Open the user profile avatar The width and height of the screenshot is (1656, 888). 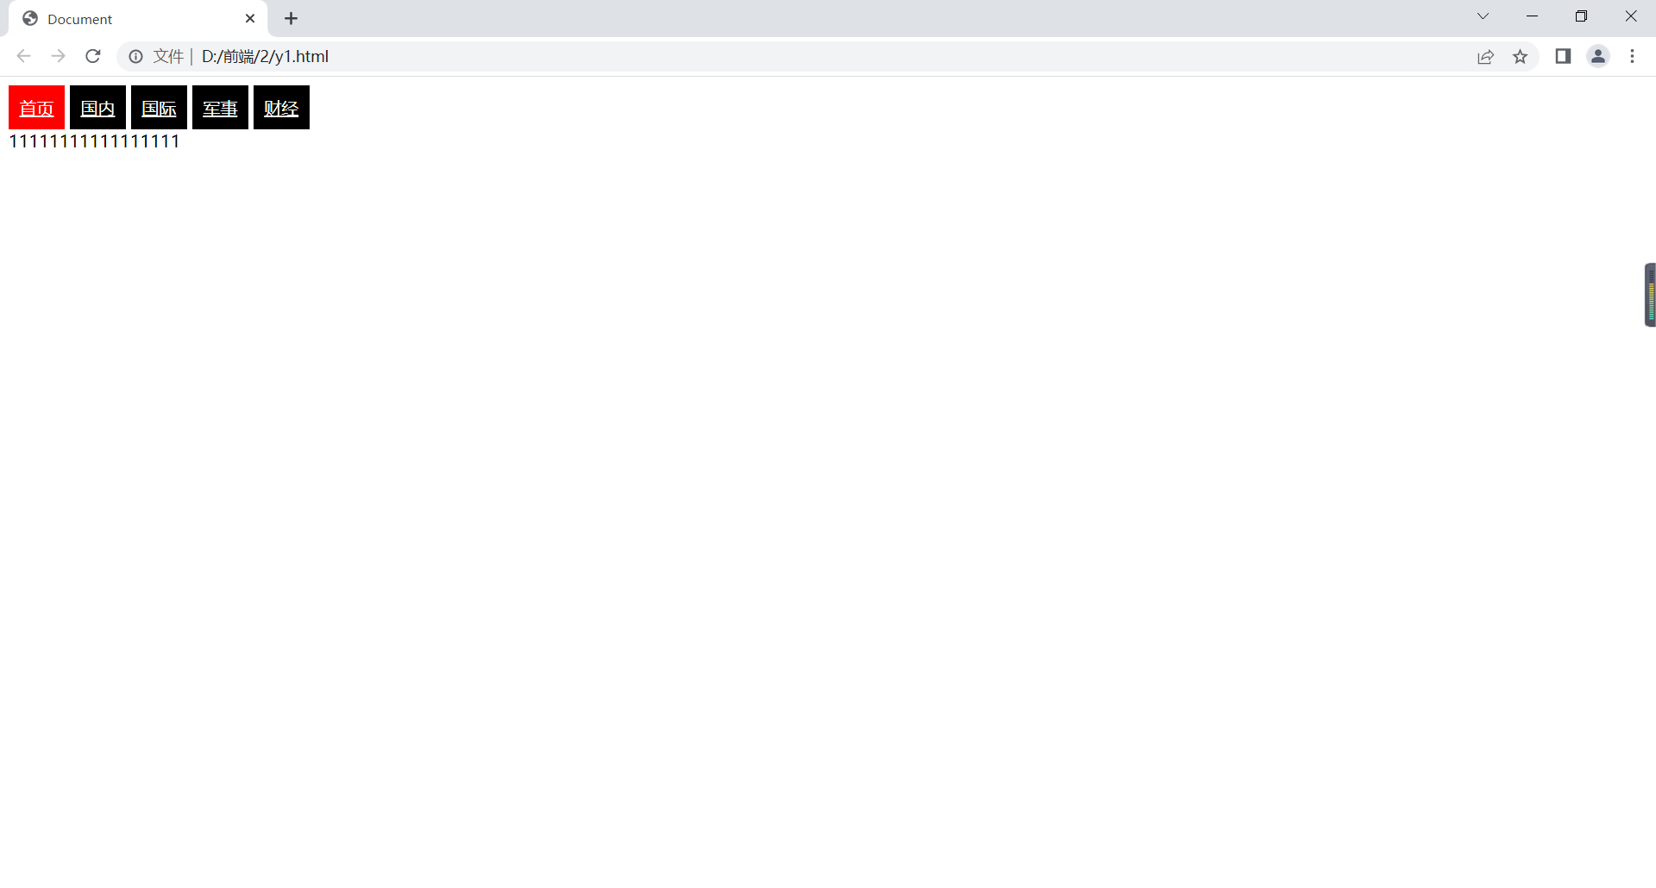pos(1598,56)
